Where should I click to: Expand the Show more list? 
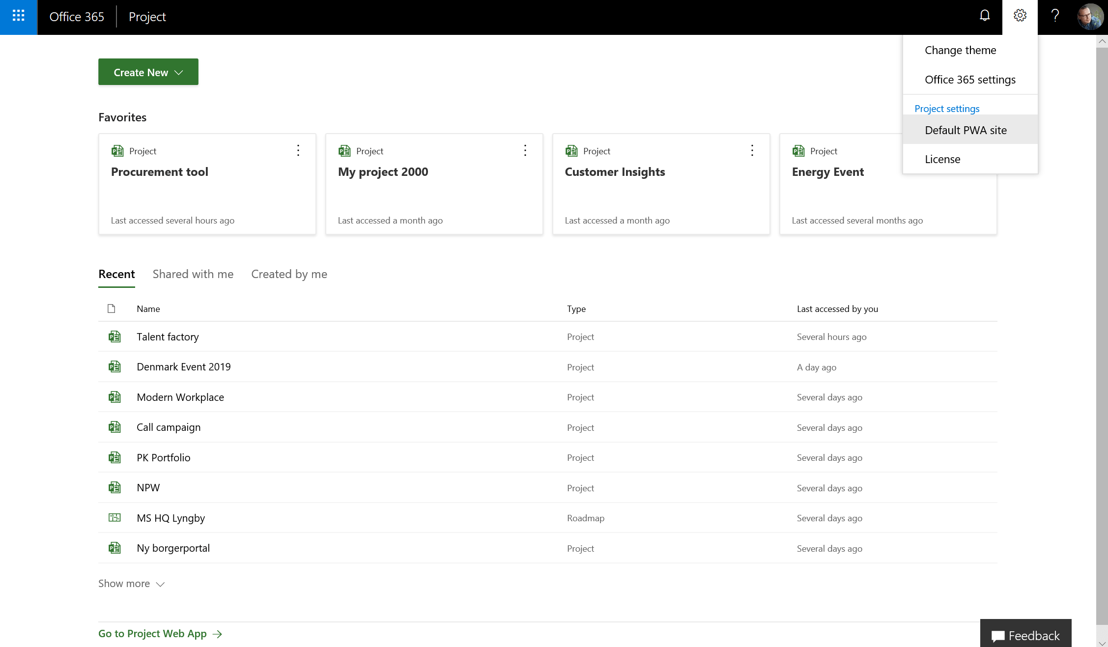[x=131, y=584]
